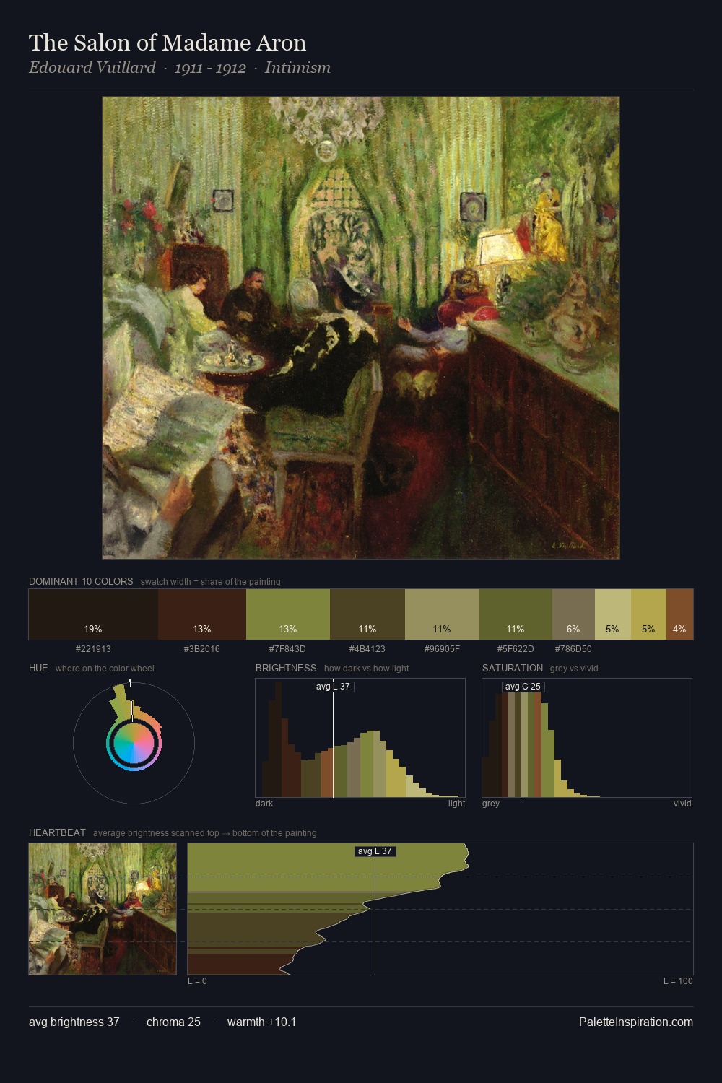The width and height of the screenshot is (722, 1083).
Task: Click the date '1911 - 1912'
Action: tap(210, 68)
